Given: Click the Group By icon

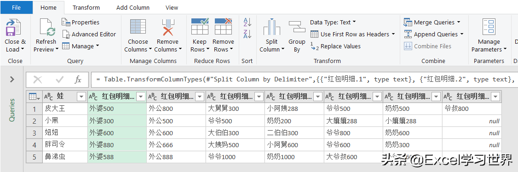Looking at the screenshot, I should pyautogui.click(x=297, y=27).
